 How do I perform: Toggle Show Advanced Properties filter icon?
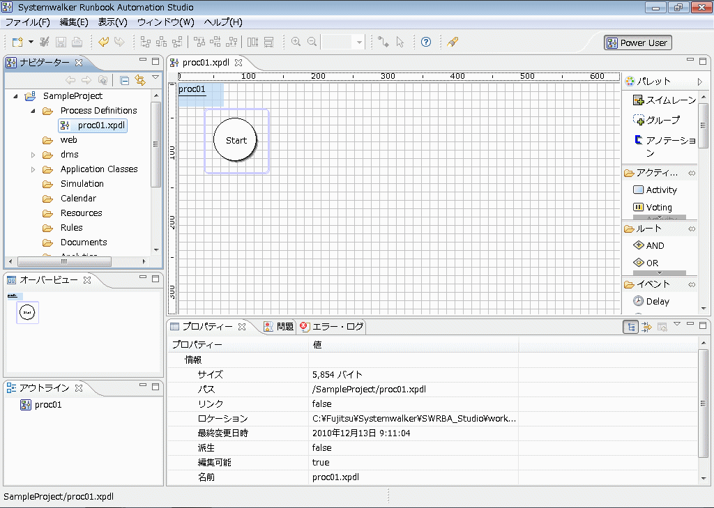click(646, 327)
